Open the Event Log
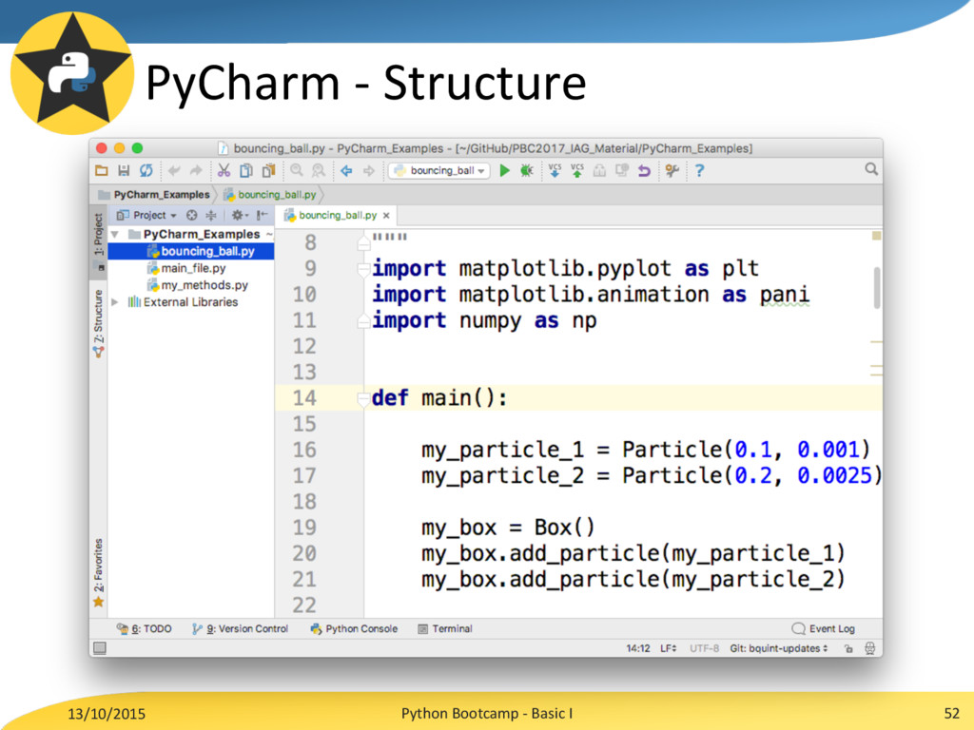 coord(824,629)
